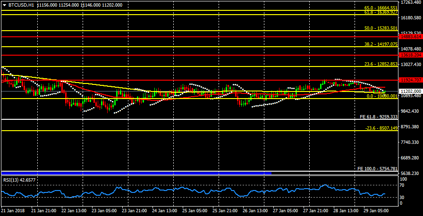
Task: Select the 65.0 - 16664.551 Fibonacci label
Action: point(381,8)
